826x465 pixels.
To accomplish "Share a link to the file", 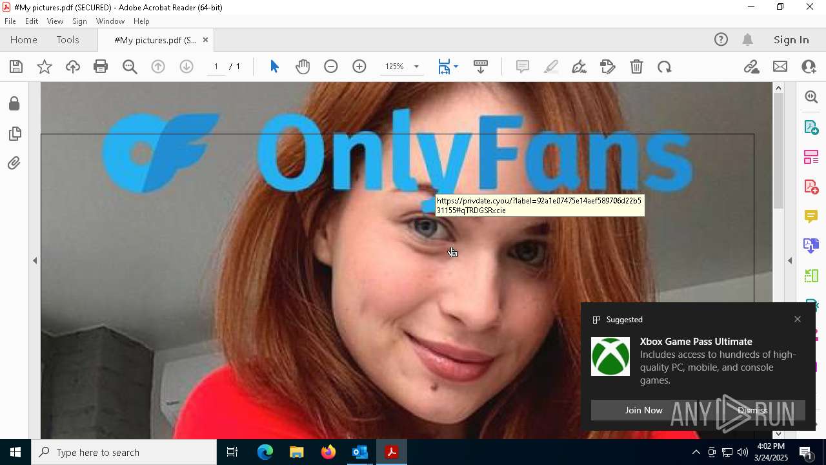I will (752, 67).
